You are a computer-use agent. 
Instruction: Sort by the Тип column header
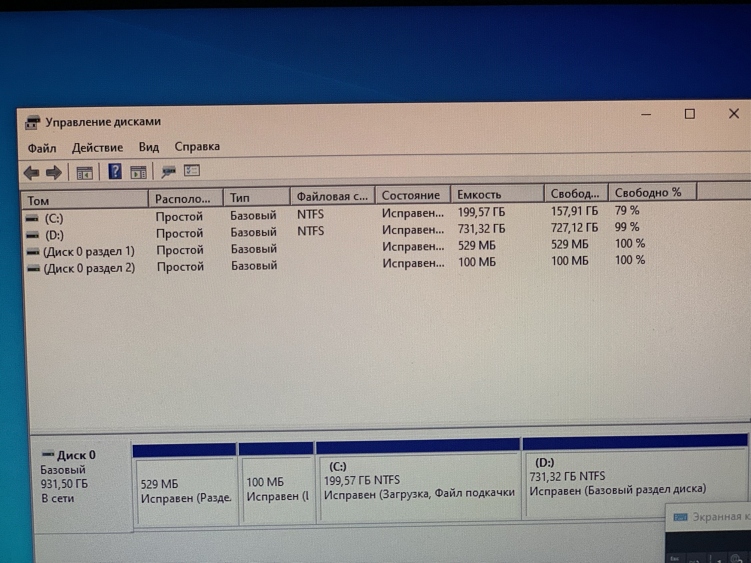click(x=257, y=197)
